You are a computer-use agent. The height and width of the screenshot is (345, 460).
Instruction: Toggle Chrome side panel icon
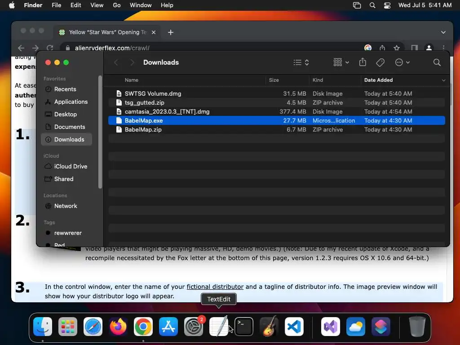414,48
